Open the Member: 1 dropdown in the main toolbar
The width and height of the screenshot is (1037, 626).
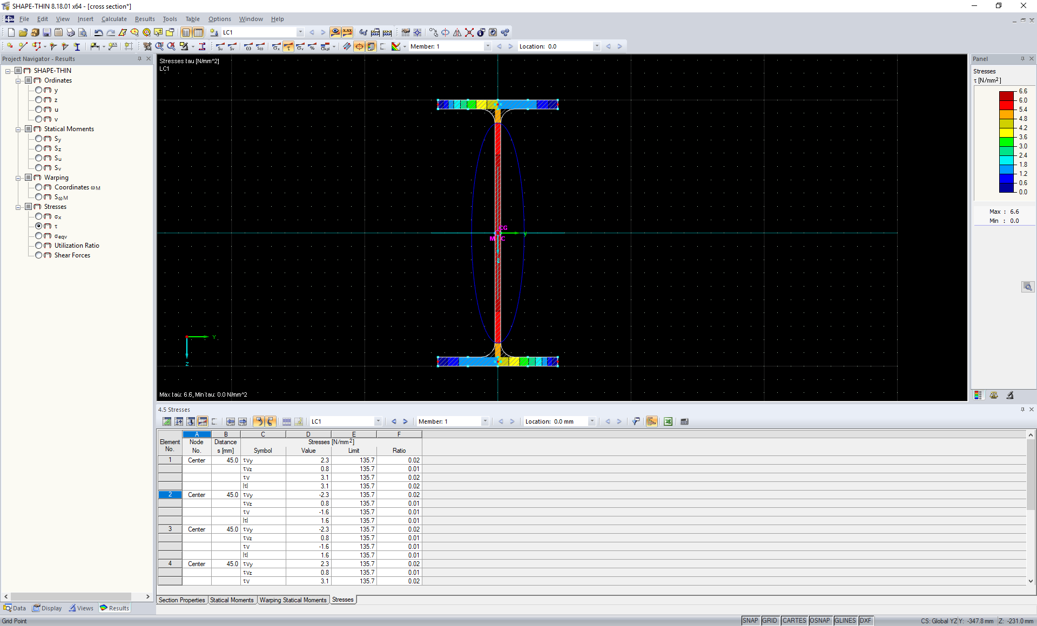488,46
